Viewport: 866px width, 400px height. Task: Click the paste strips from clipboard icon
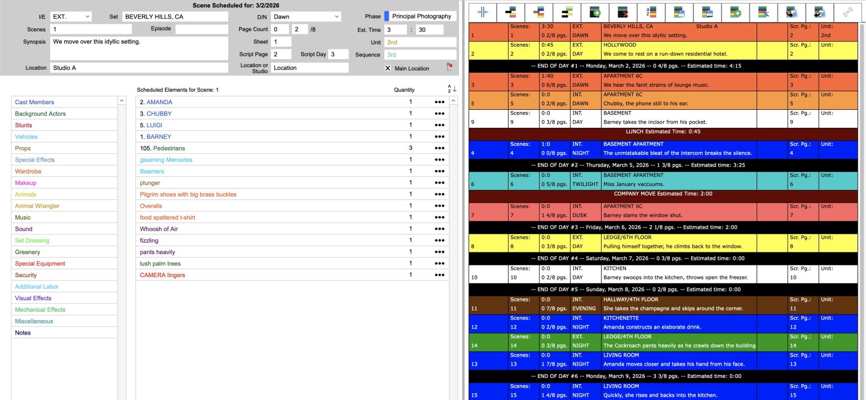820,11
